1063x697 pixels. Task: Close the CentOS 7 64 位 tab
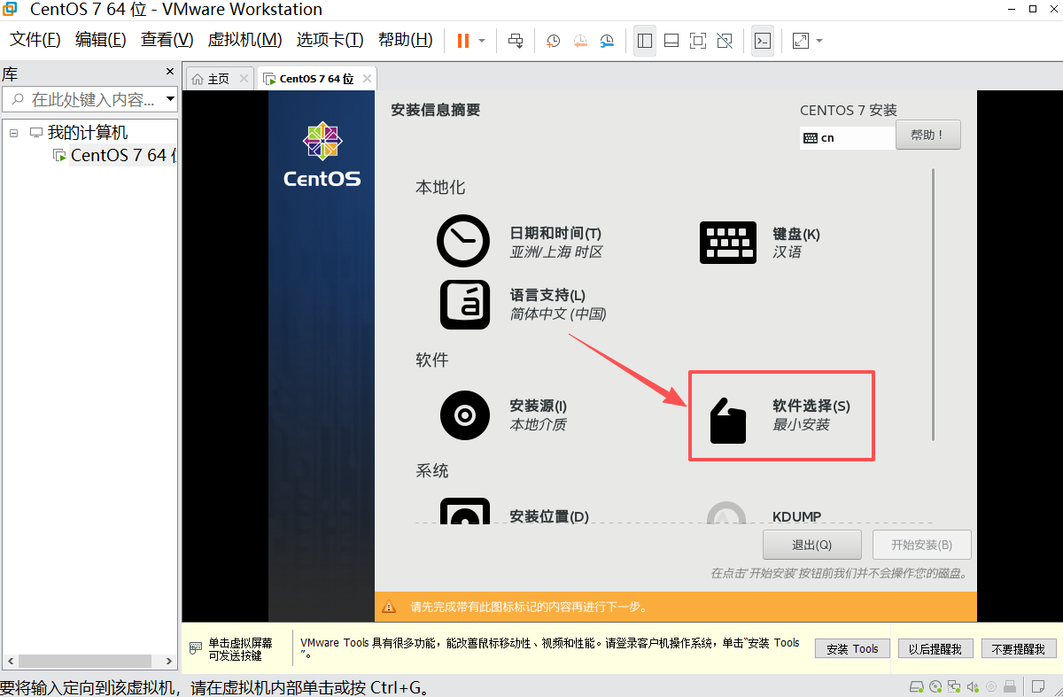tap(366, 78)
